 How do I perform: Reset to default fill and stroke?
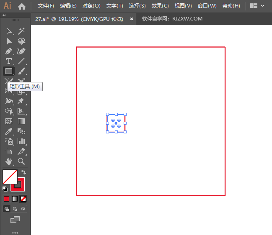pyautogui.click(x=5, y=189)
